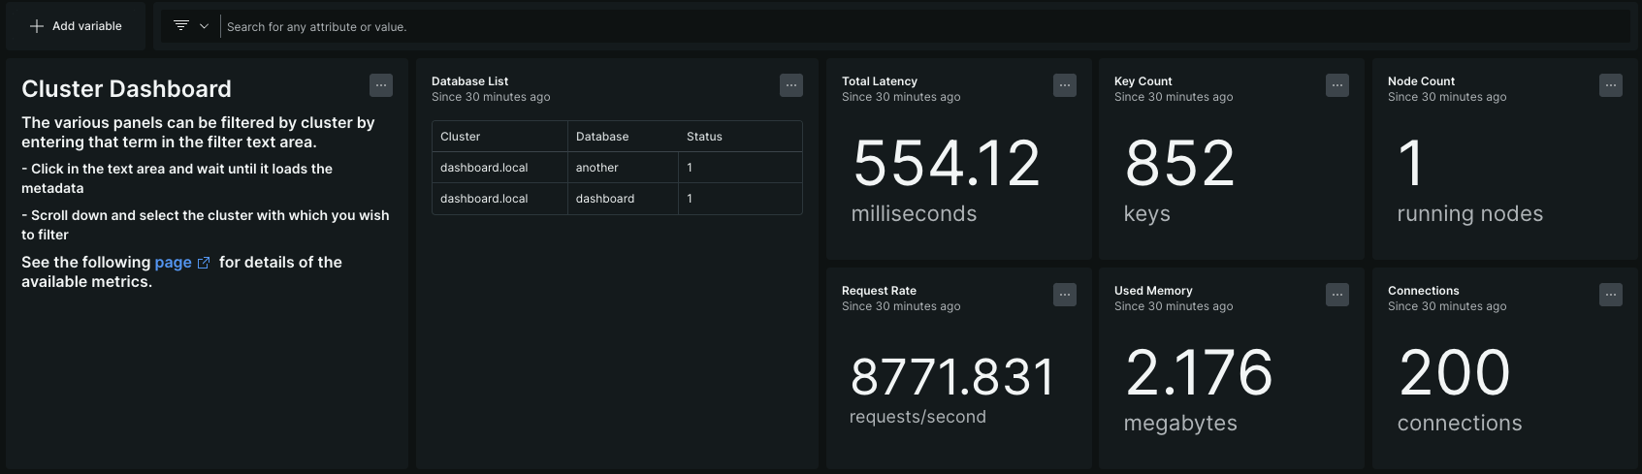The height and width of the screenshot is (474, 1642).
Task: Open Node Count widget ellipsis menu
Action: point(1611,85)
